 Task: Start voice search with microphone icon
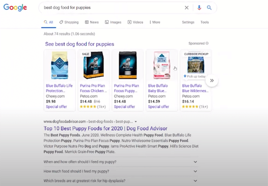click(x=199, y=7)
